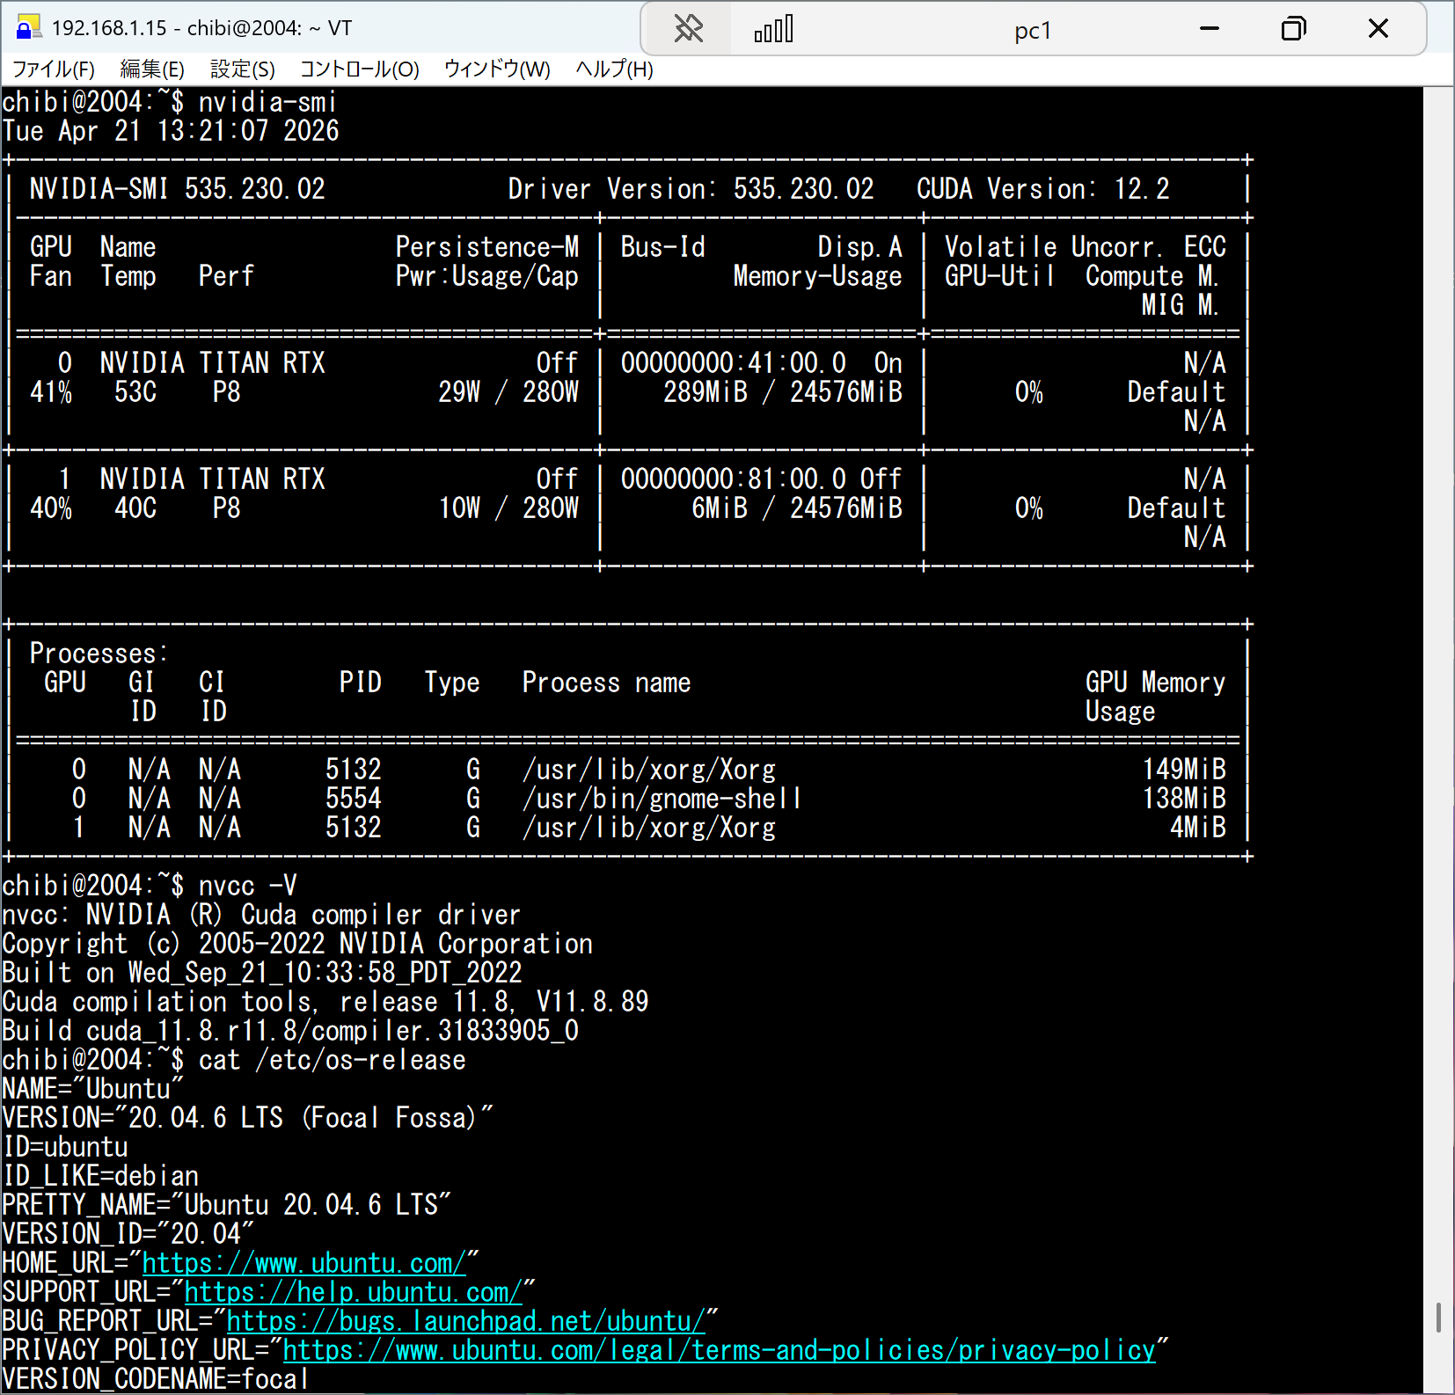Open the www.ubuntu.com home URL link
1455x1395 pixels.
click(303, 1263)
